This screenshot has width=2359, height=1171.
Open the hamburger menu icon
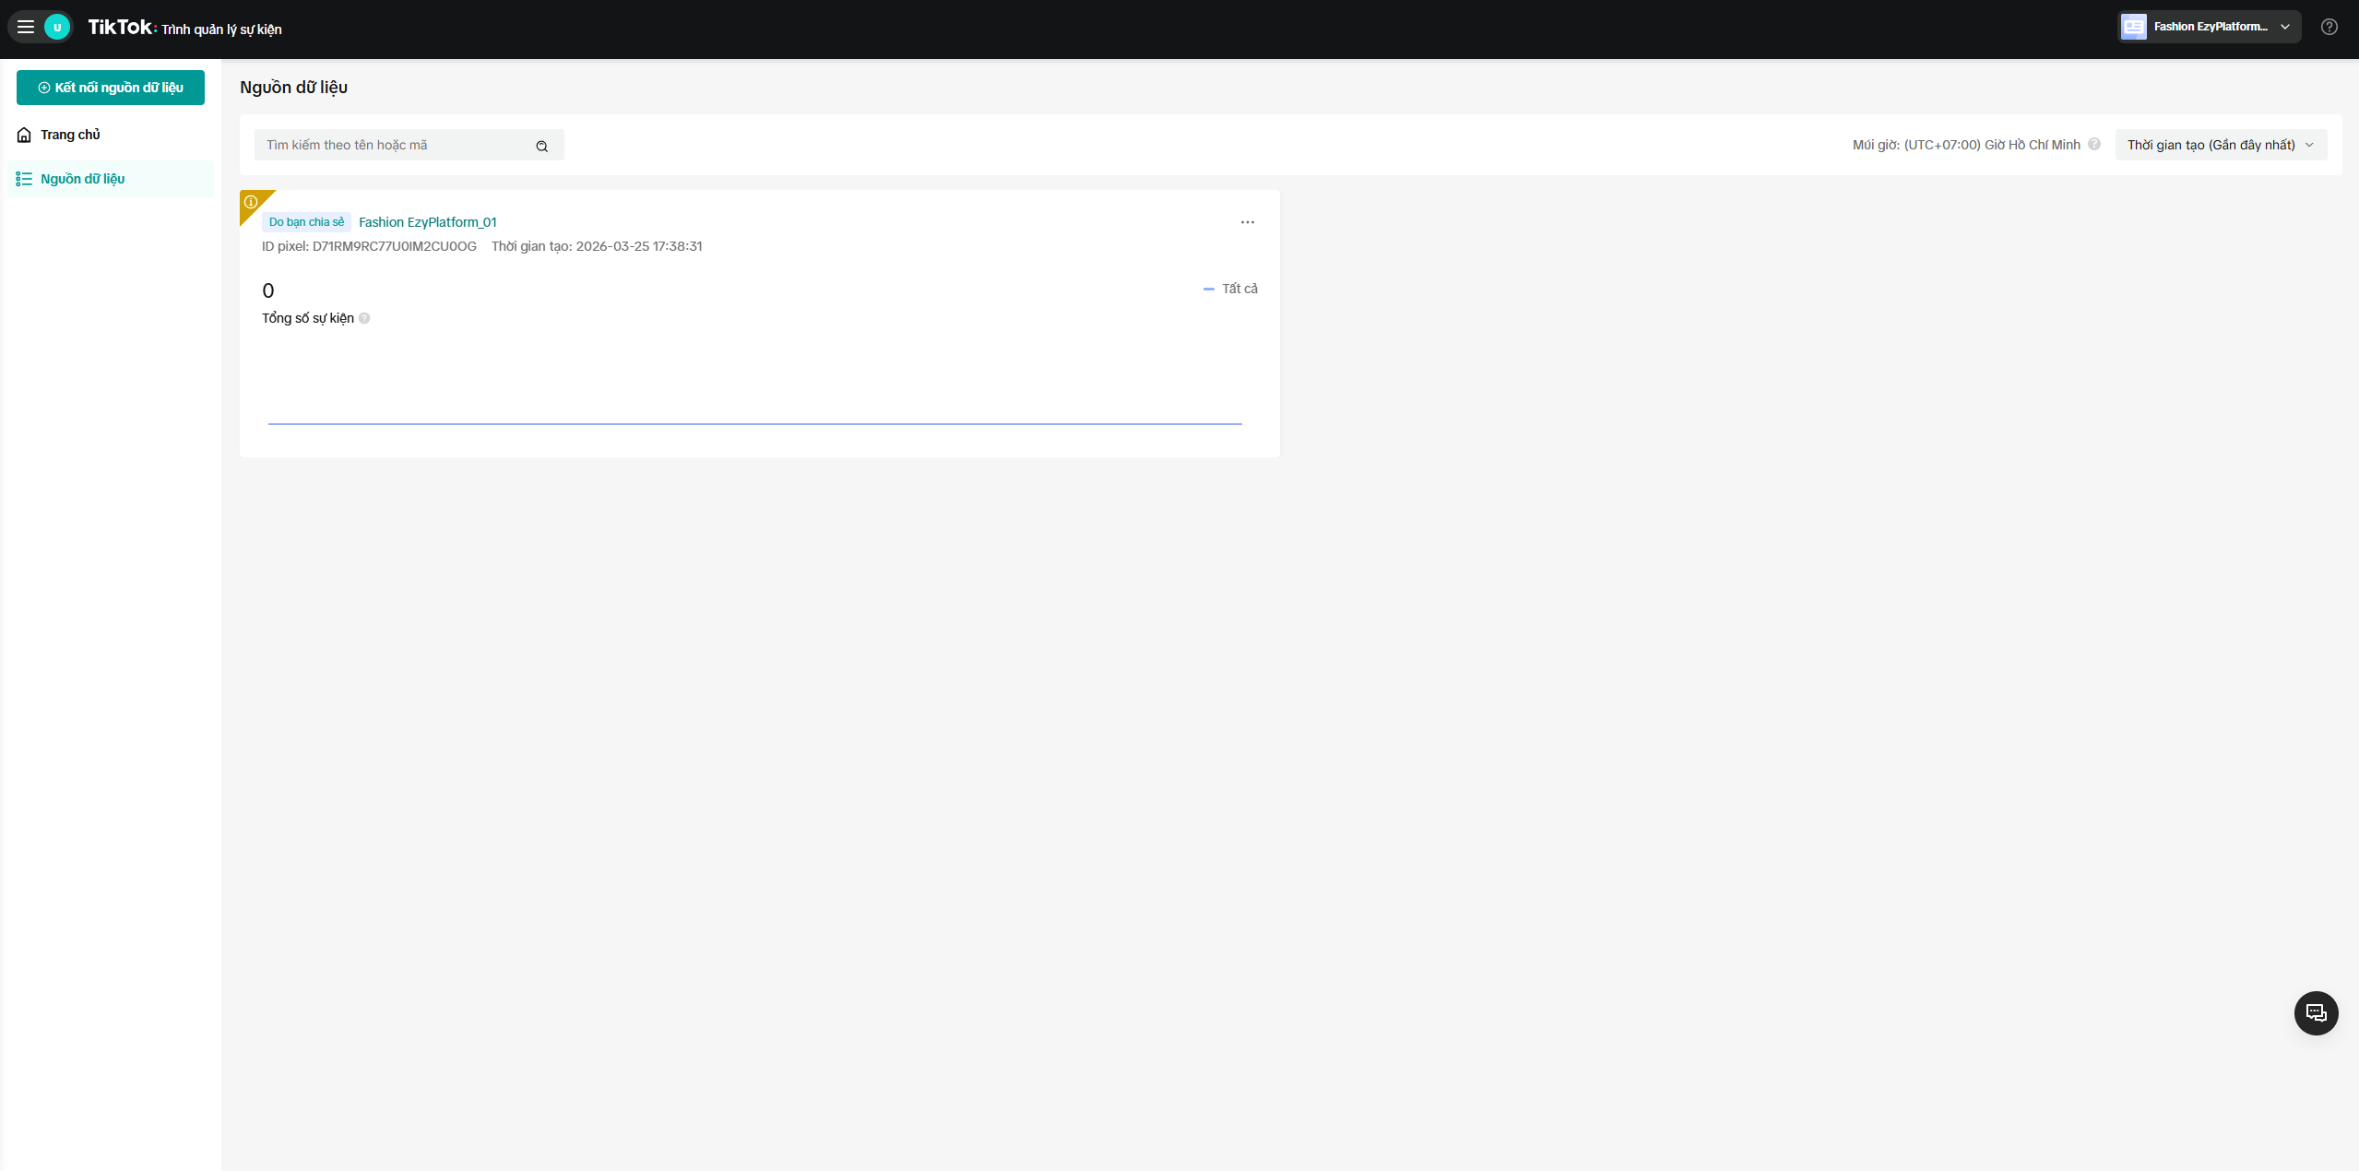tap(26, 27)
